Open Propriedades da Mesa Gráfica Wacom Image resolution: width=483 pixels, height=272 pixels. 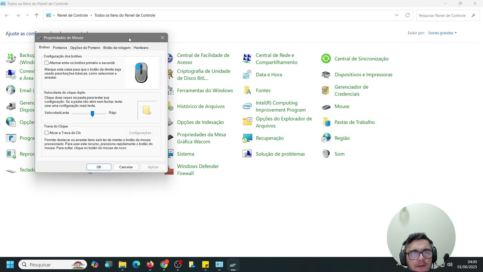click(x=201, y=138)
